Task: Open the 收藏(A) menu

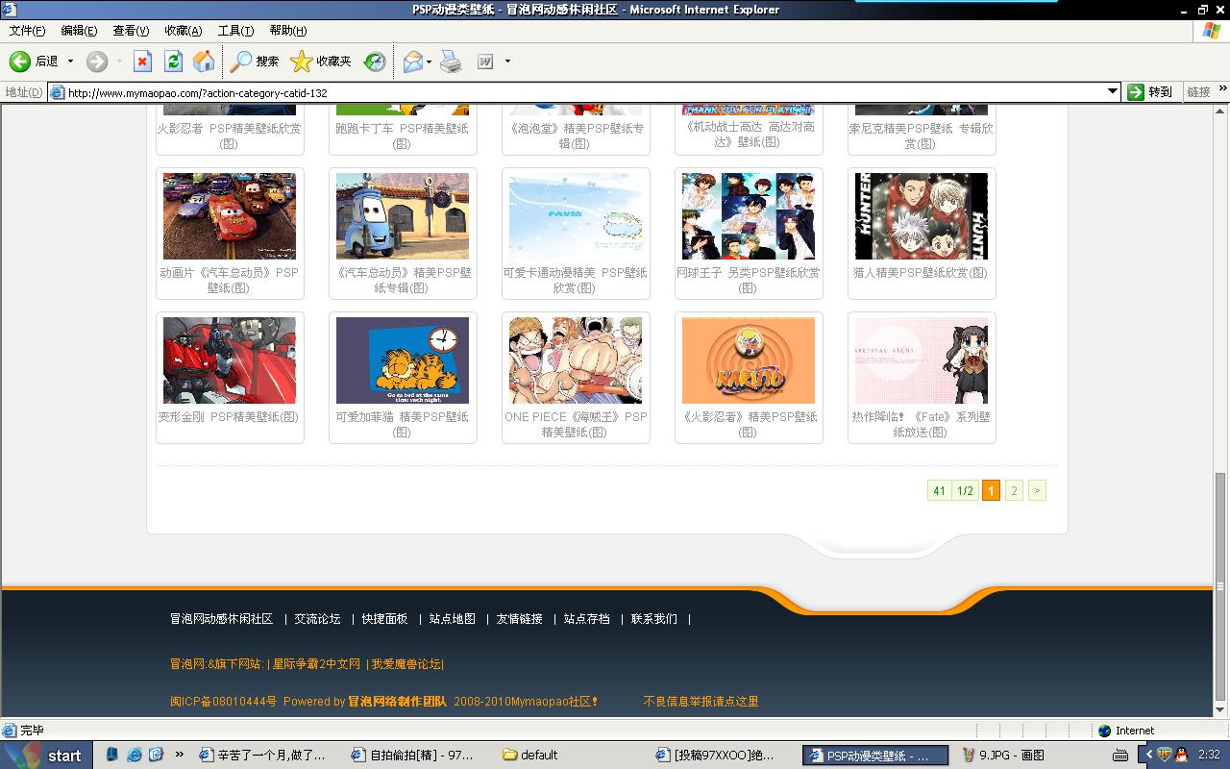Action: [183, 31]
